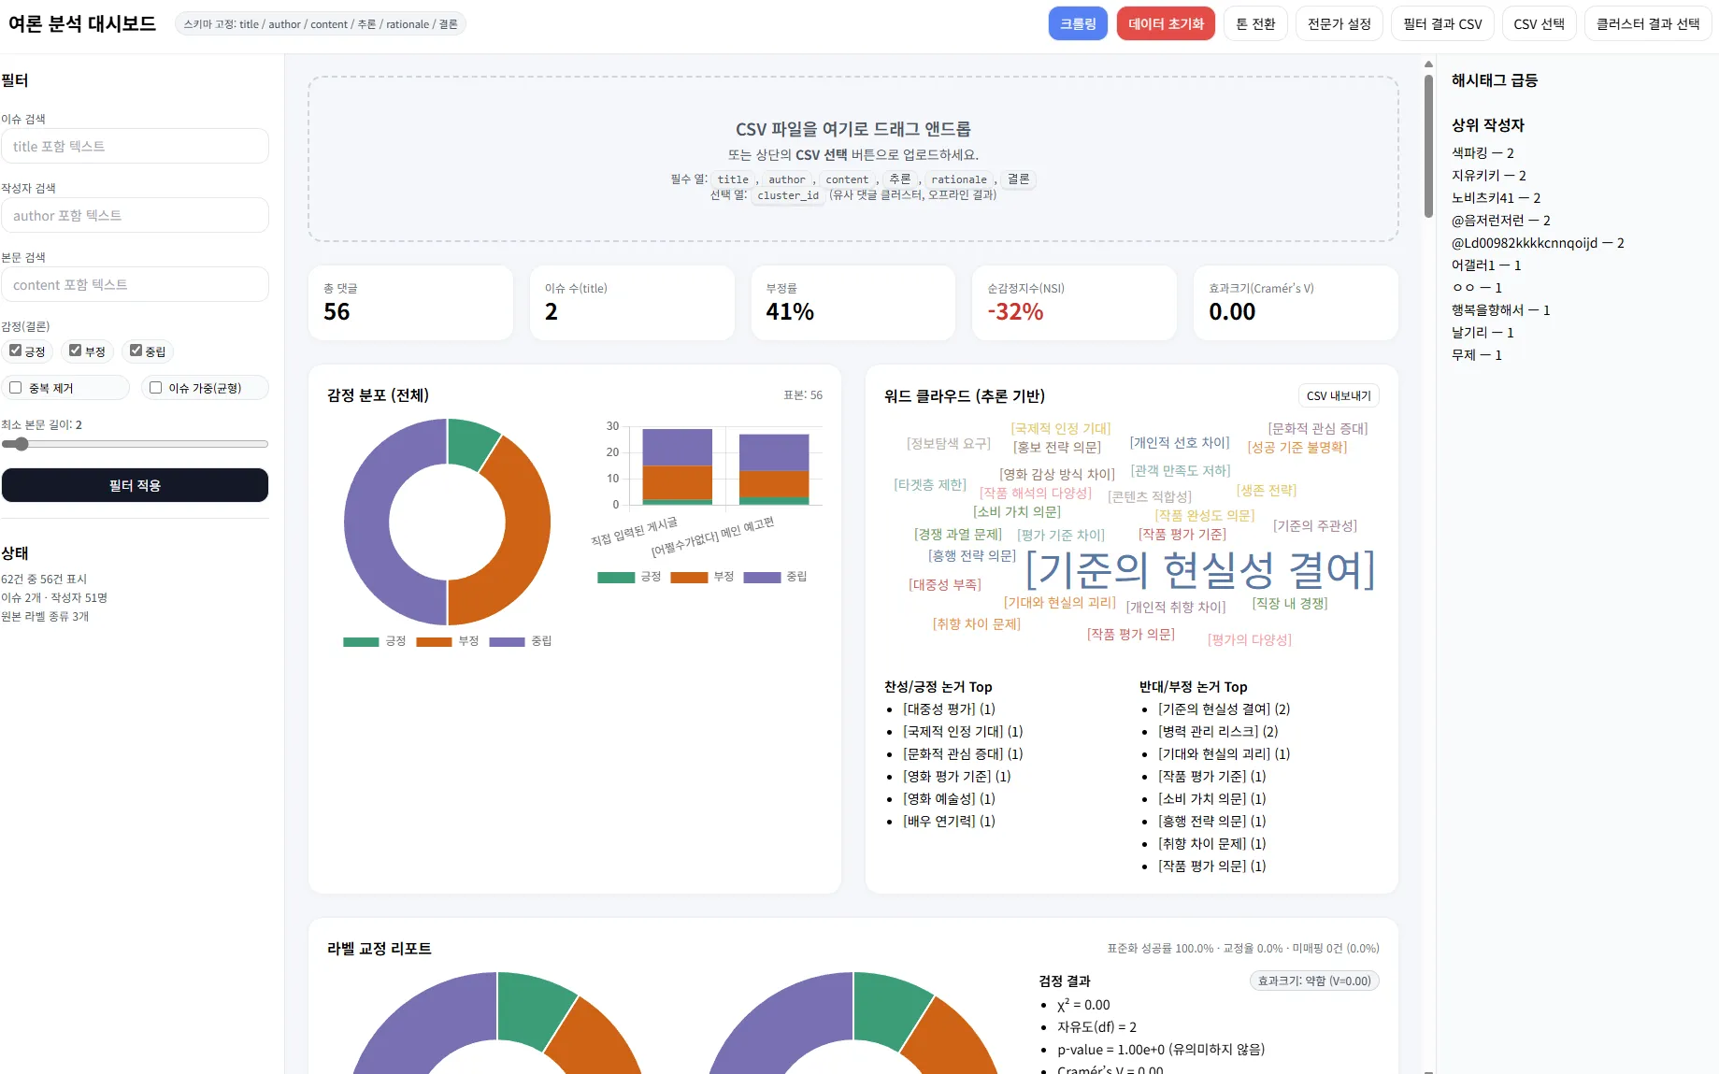Toggle 중립 legend under the bar chart

[x=775, y=577]
